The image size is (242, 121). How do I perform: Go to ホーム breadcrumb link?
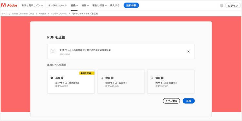coord(4,14)
